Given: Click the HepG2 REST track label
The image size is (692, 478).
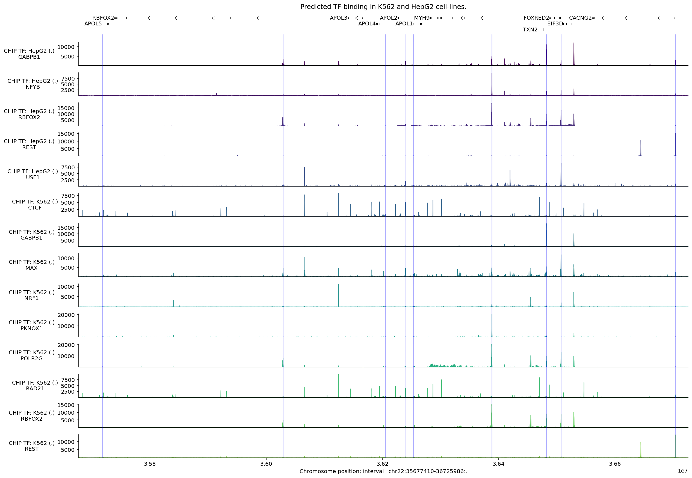Looking at the screenshot, I should point(29,144).
